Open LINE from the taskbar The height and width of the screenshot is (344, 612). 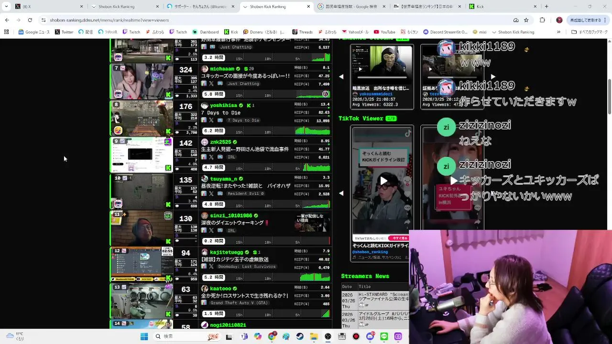384,336
